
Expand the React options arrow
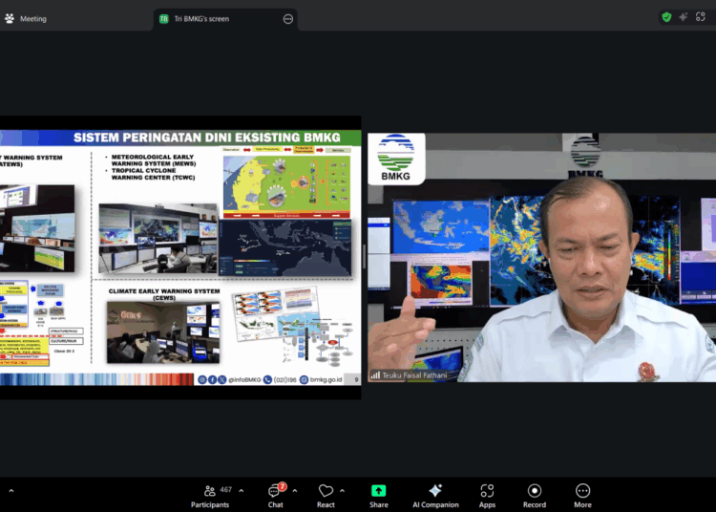[342, 491]
